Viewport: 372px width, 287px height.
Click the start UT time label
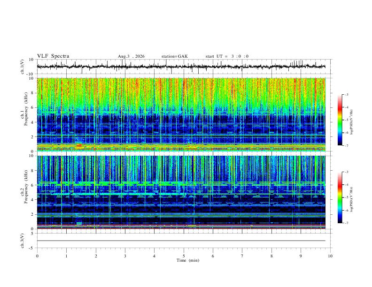coord(227,56)
